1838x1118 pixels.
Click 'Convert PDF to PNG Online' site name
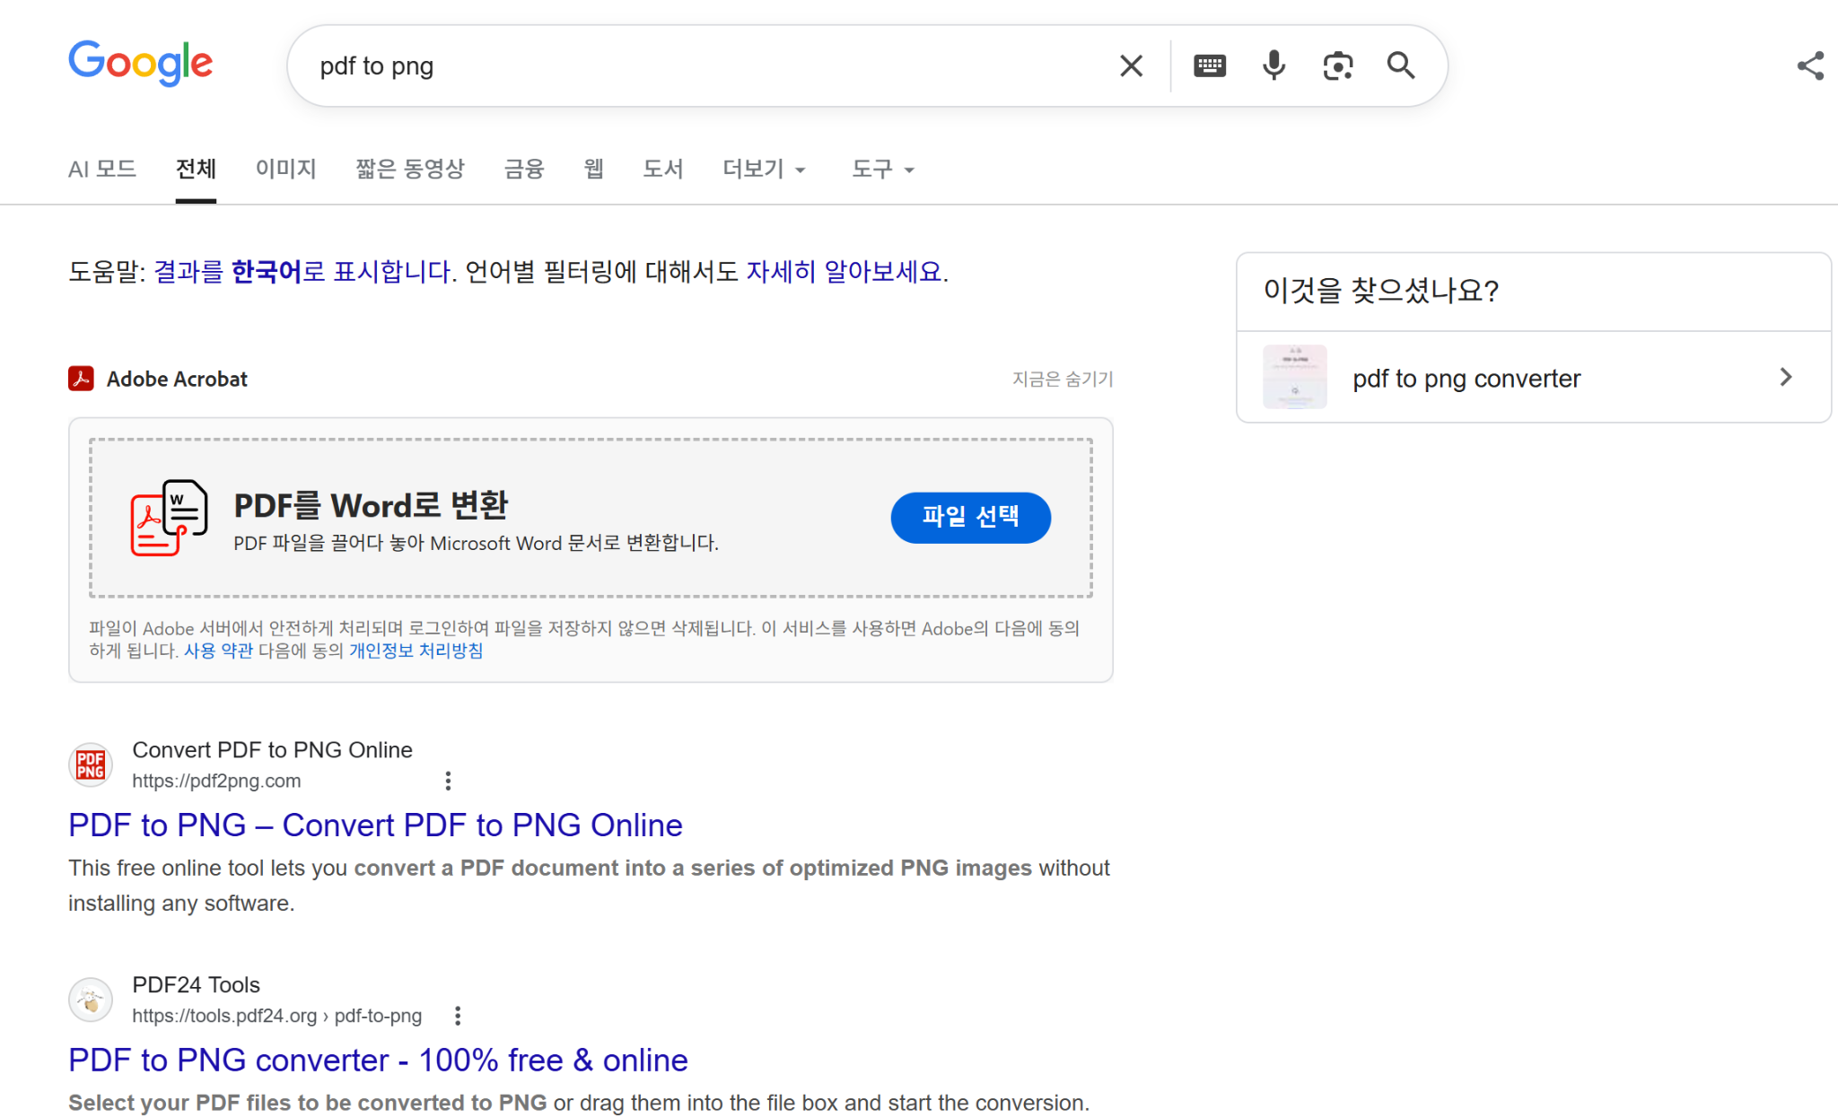(272, 750)
